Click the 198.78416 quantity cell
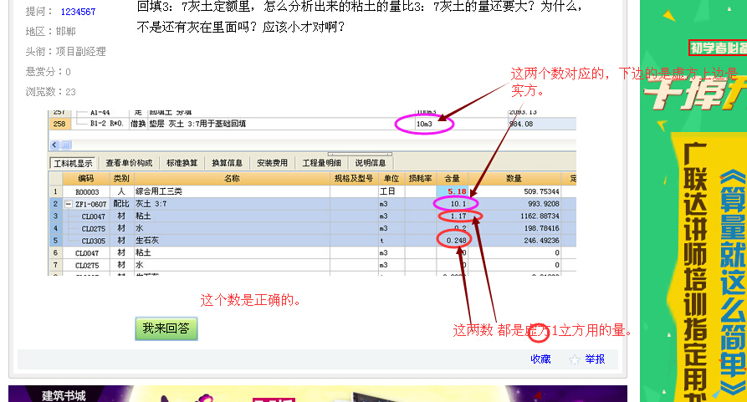 pos(514,228)
